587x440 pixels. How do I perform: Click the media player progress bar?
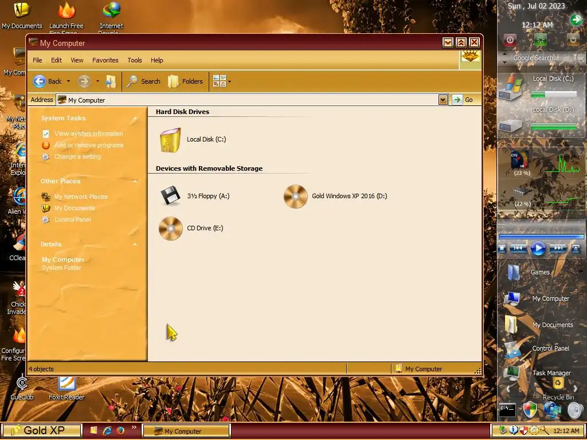click(541, 237)
